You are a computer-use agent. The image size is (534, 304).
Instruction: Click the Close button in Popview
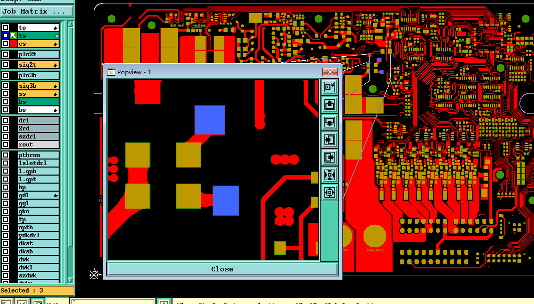[x=223, y=269]
